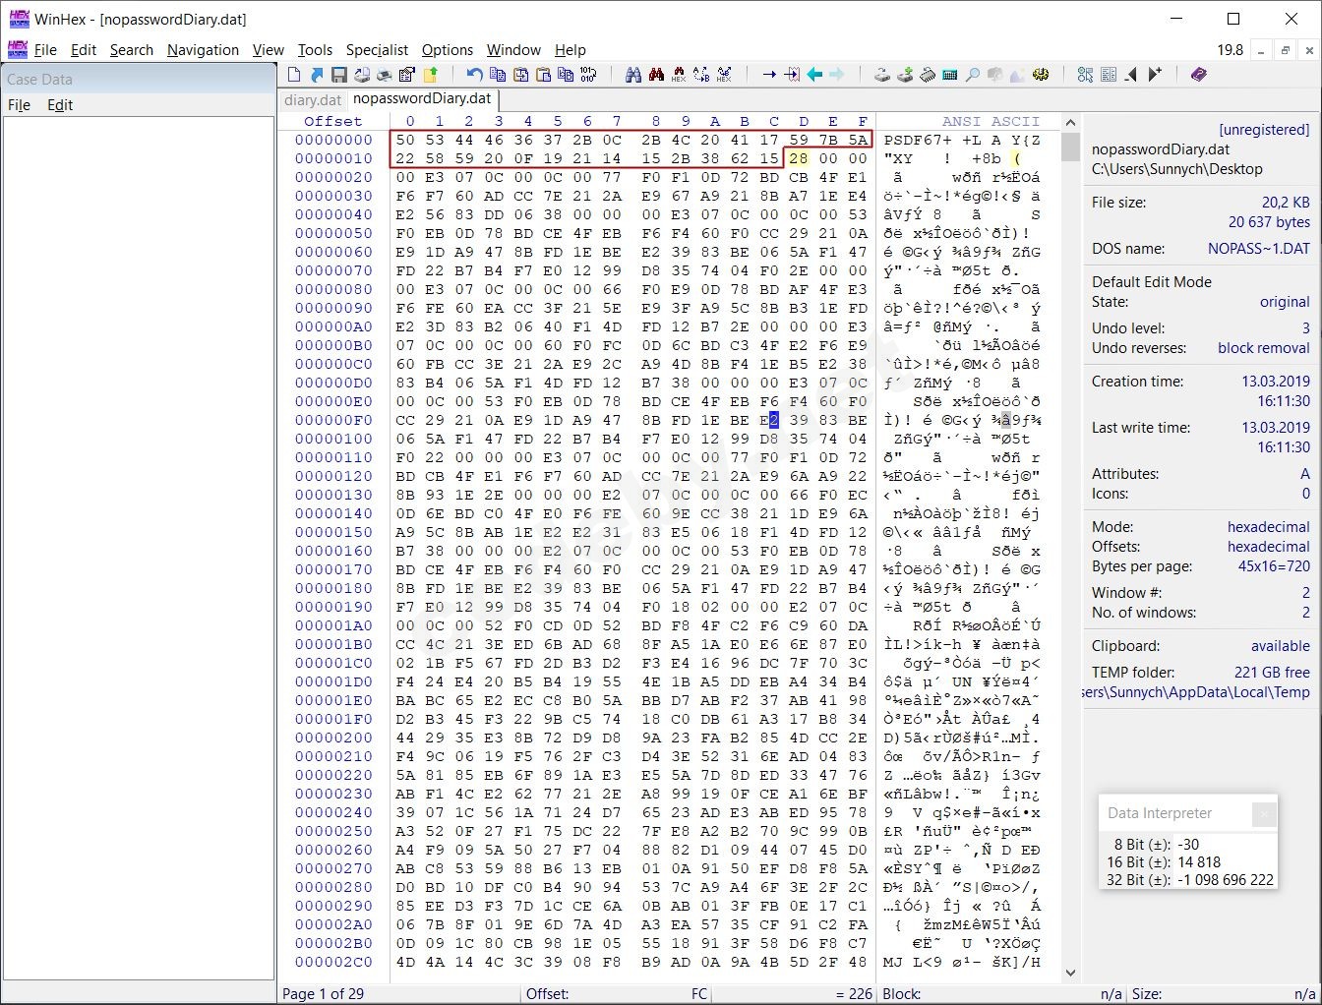Switch to the diary.dat tab
The height and width of the screenshot is (1005, 1322).
(313, 99)
